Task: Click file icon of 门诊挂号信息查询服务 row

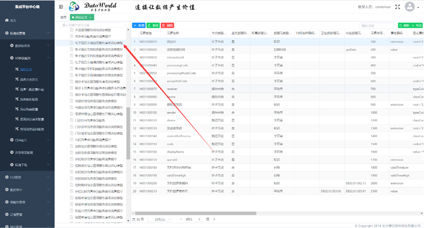Action: tap(72, 120)
